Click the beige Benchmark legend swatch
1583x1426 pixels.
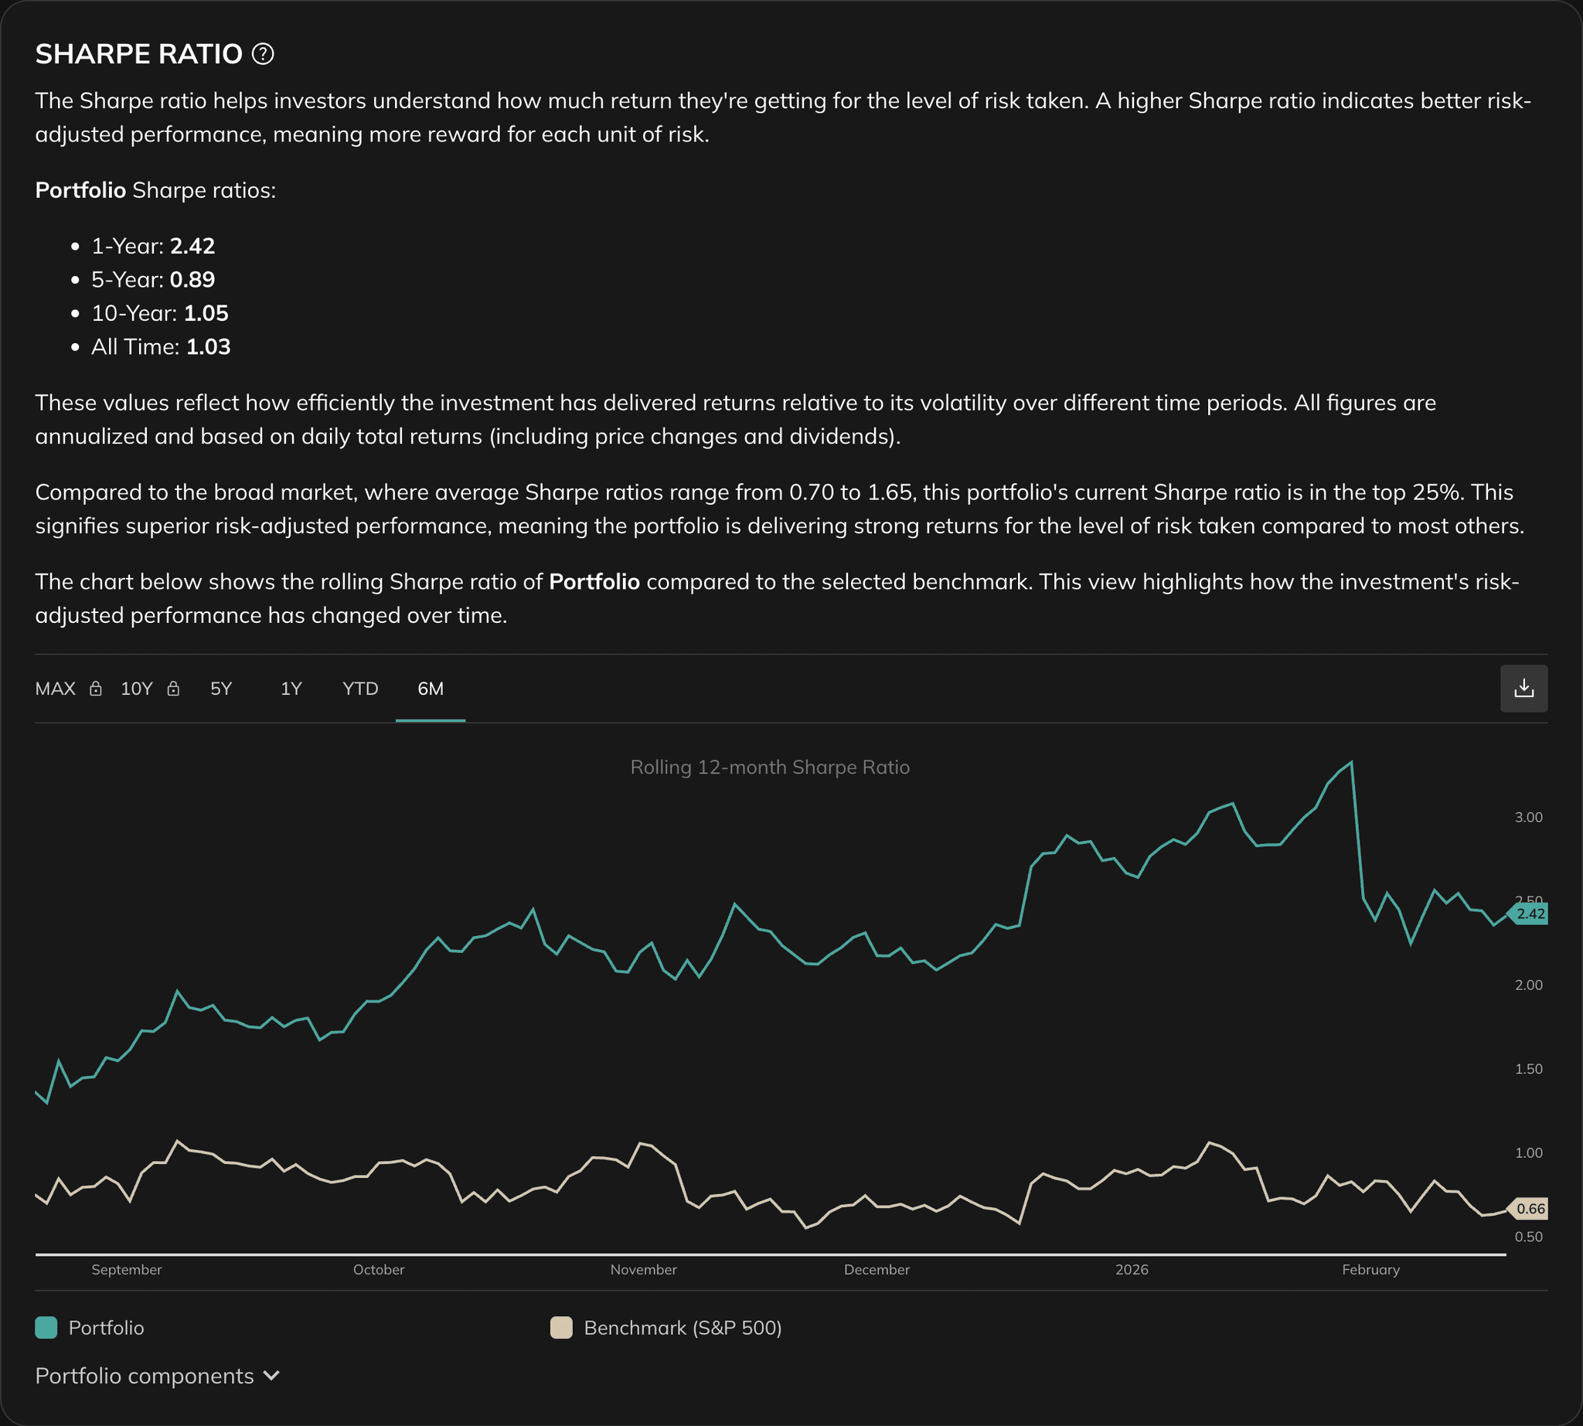coord(561,1327)
